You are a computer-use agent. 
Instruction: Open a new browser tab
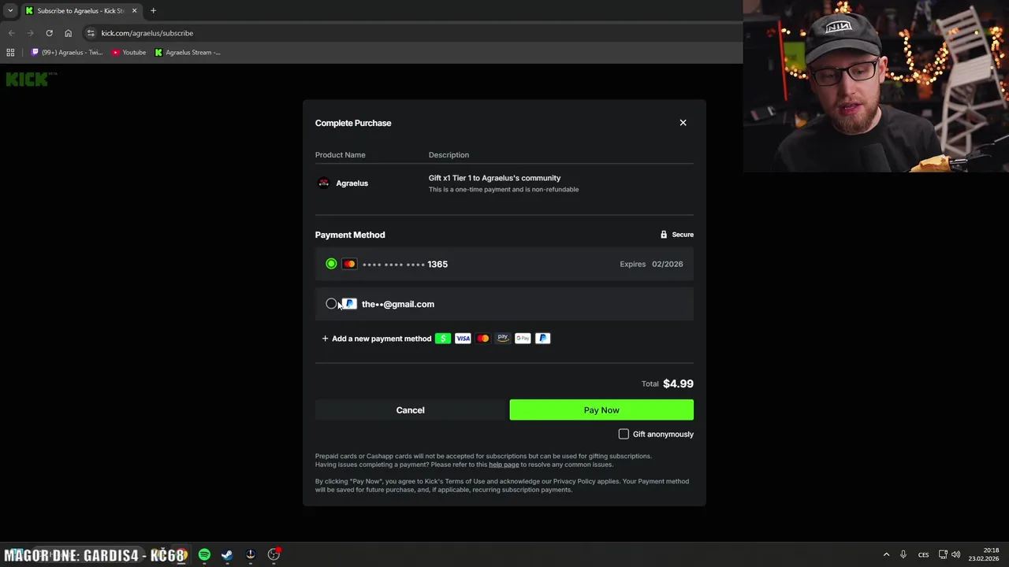point(153,11)
